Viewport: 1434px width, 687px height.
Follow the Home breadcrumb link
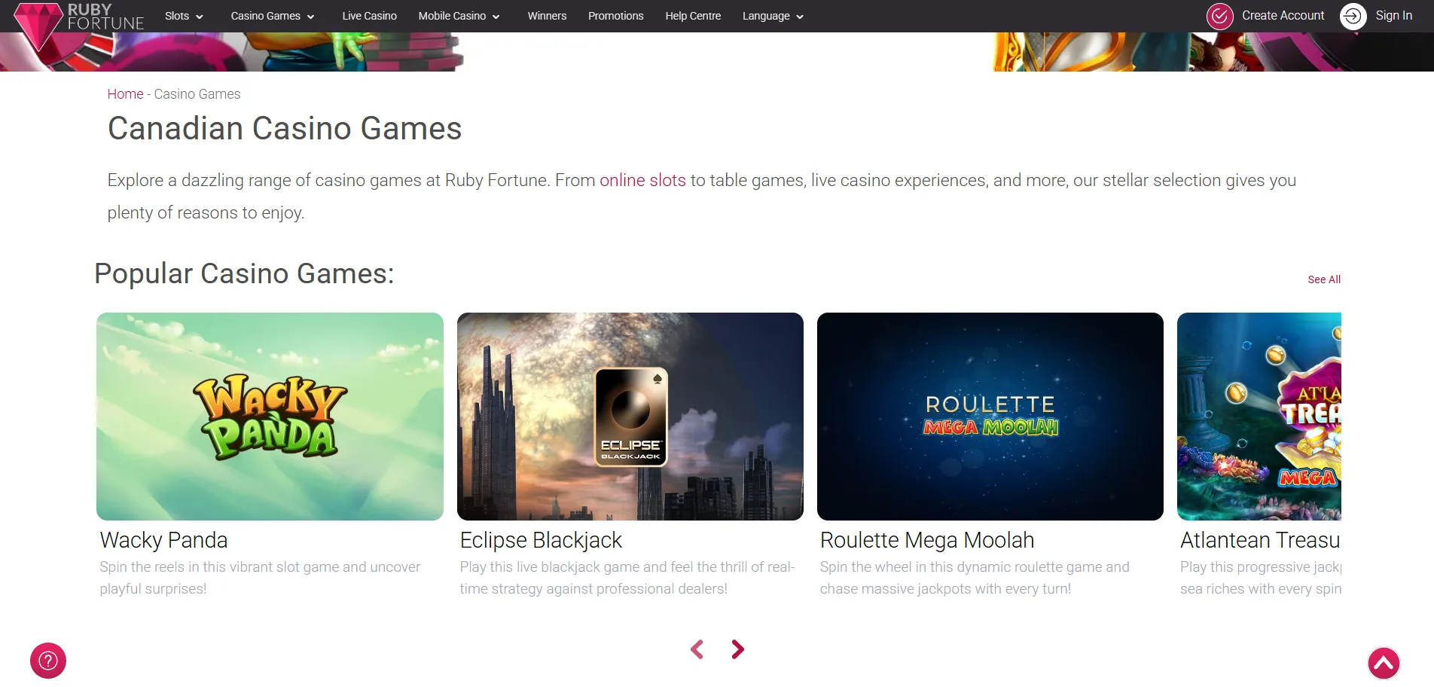coord(125,94)
